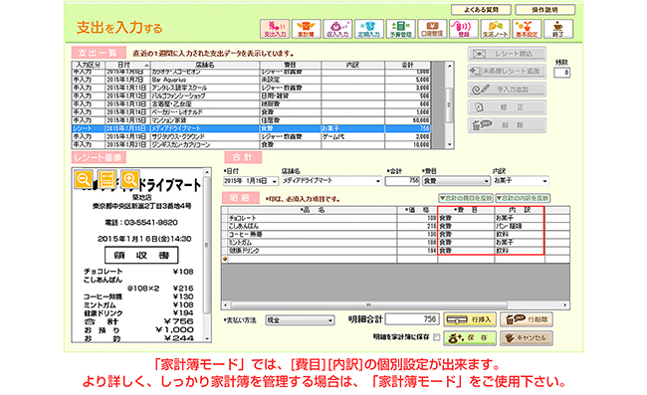Click the 店舗名 column header in expense list
647x395 pixels.
(205, 65)
